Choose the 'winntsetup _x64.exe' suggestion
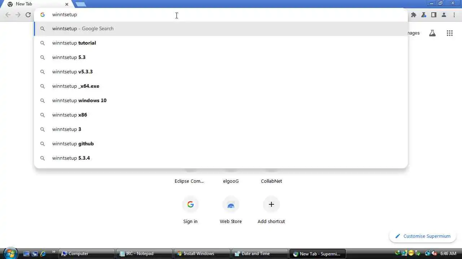This screenshot has height=259, width=462. click(x=221, y=86)
